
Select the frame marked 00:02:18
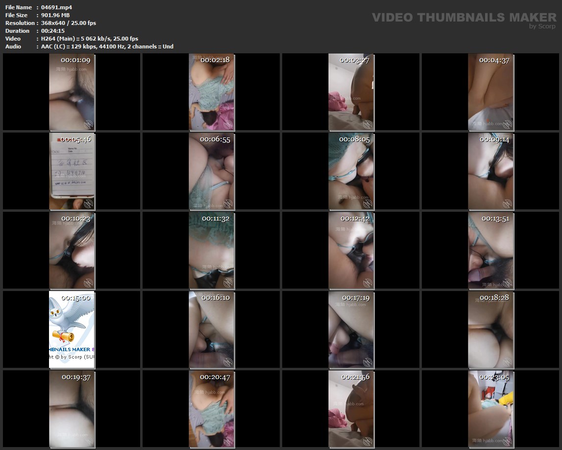click(212, 92)
